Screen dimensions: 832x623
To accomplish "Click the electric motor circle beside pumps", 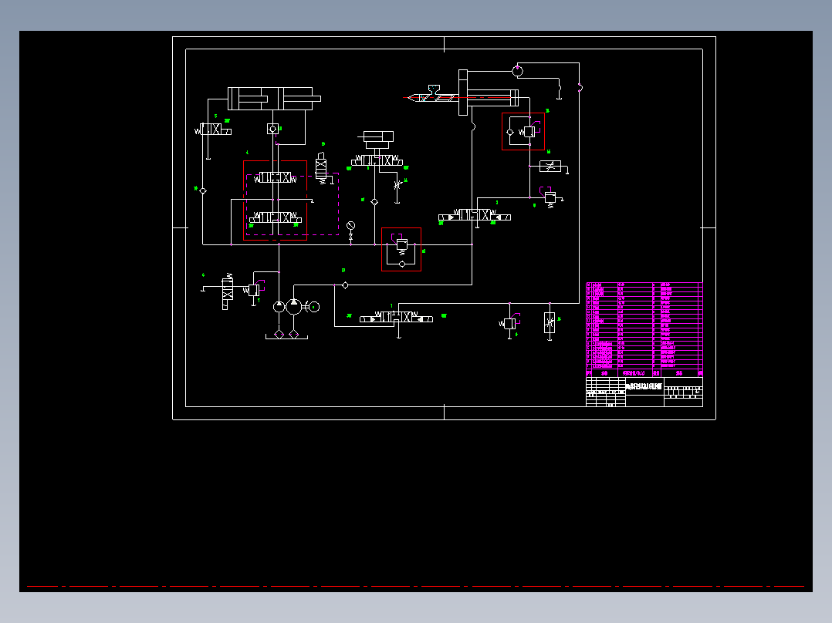I will coord(314,307).
